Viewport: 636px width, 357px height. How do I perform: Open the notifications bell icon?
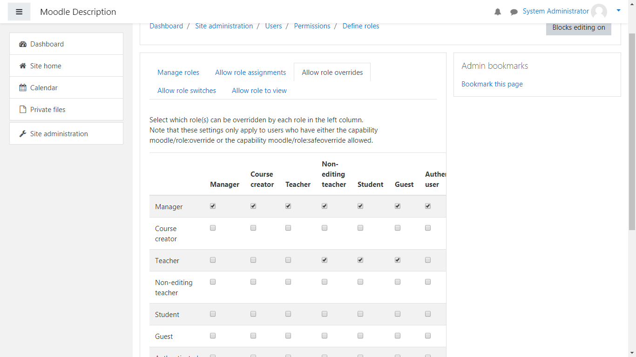pos(498,12)
